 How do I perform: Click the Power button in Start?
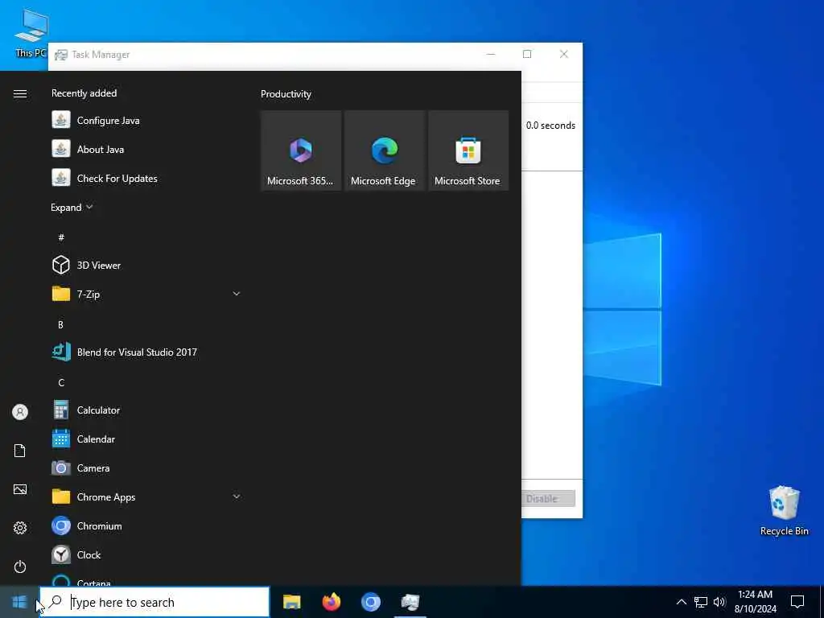[20, 566]
